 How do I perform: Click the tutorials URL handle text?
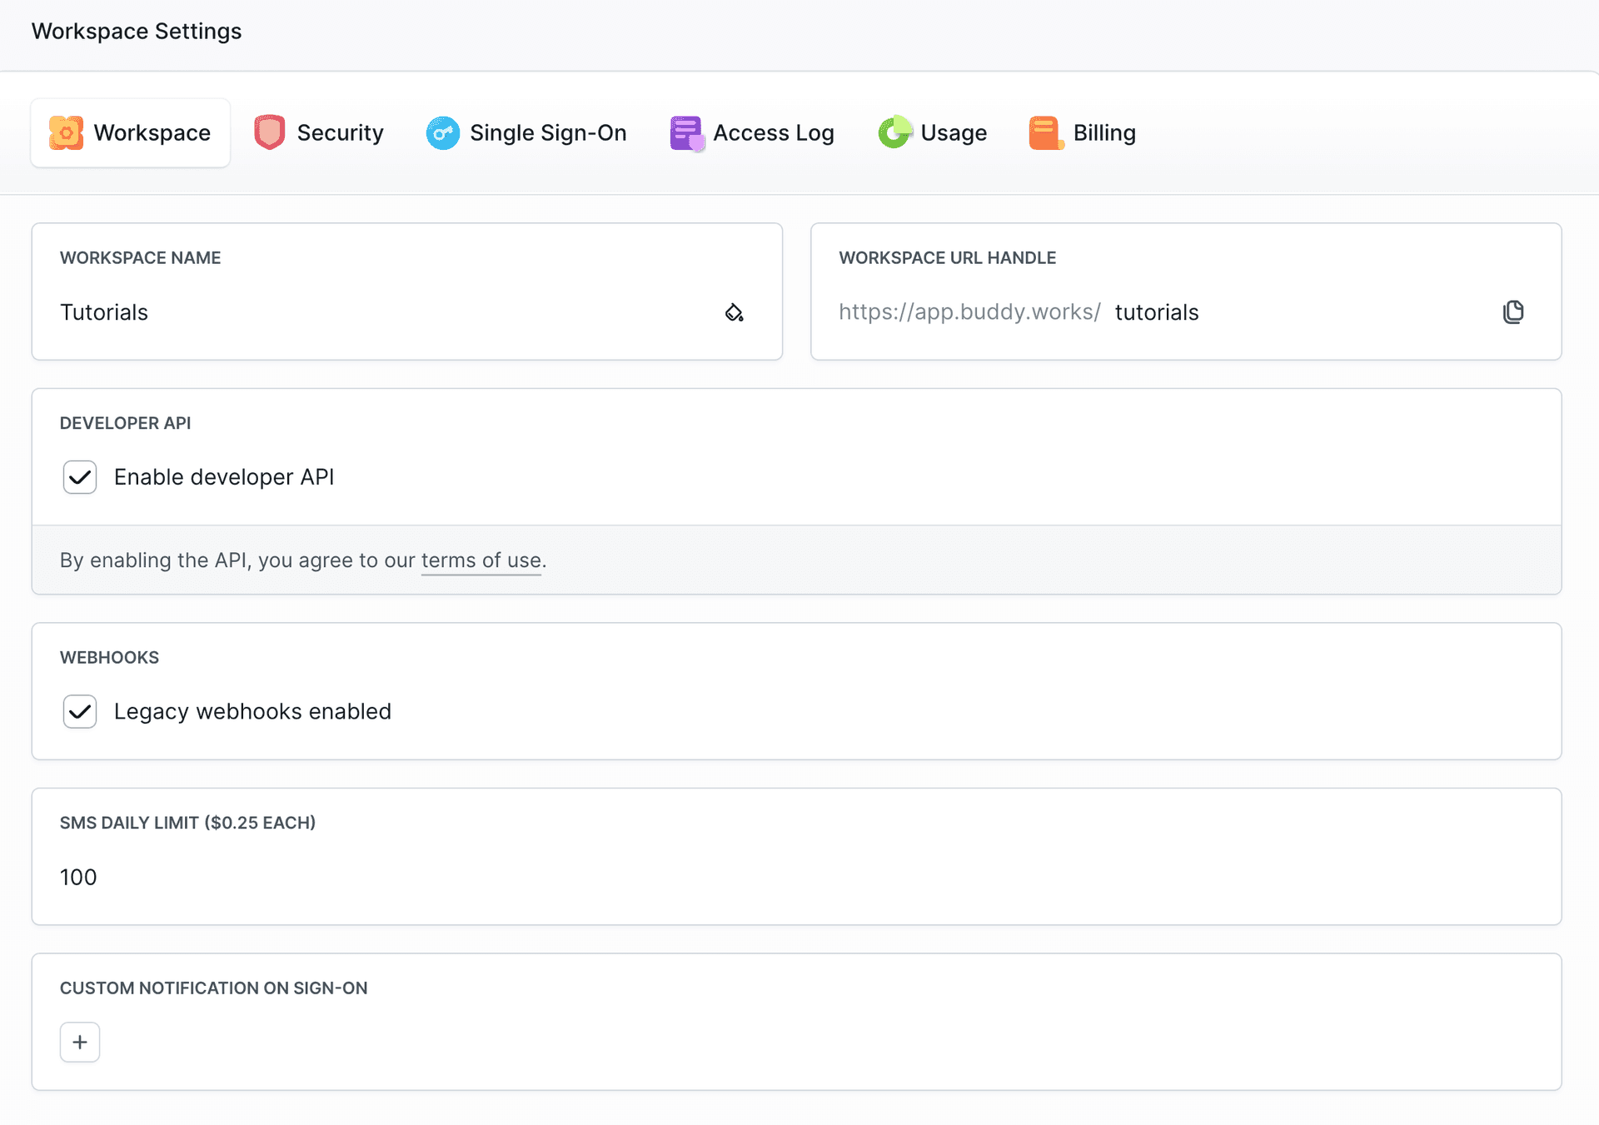(x=1157, y=312)
